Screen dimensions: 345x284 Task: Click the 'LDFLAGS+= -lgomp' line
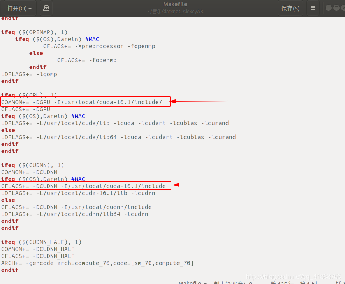point(29,74)
